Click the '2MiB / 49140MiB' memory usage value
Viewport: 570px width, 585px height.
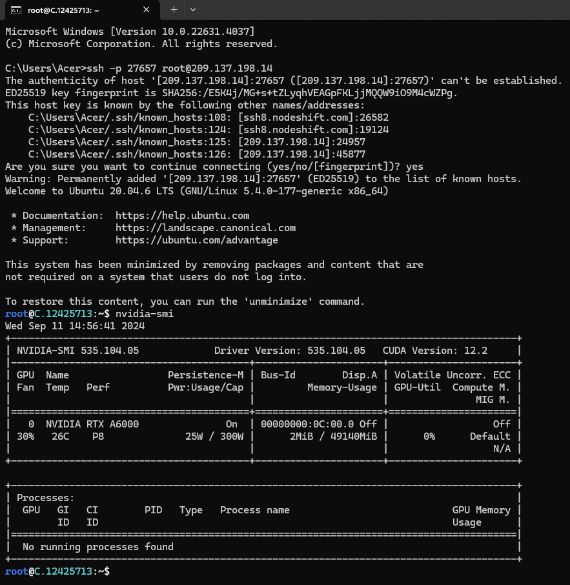click(x=334, y=436)
